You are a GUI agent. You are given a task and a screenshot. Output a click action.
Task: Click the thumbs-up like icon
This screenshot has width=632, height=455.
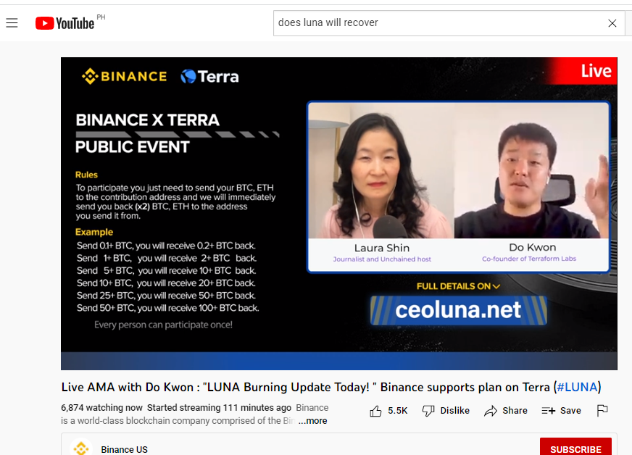pyautogui.click(x=375, y=411)
